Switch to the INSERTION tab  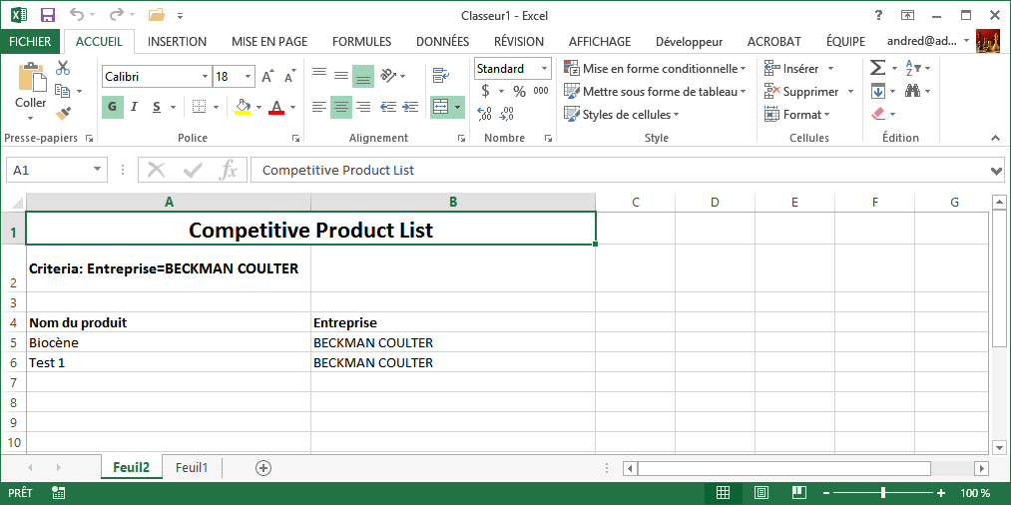(x=177, y=41)
